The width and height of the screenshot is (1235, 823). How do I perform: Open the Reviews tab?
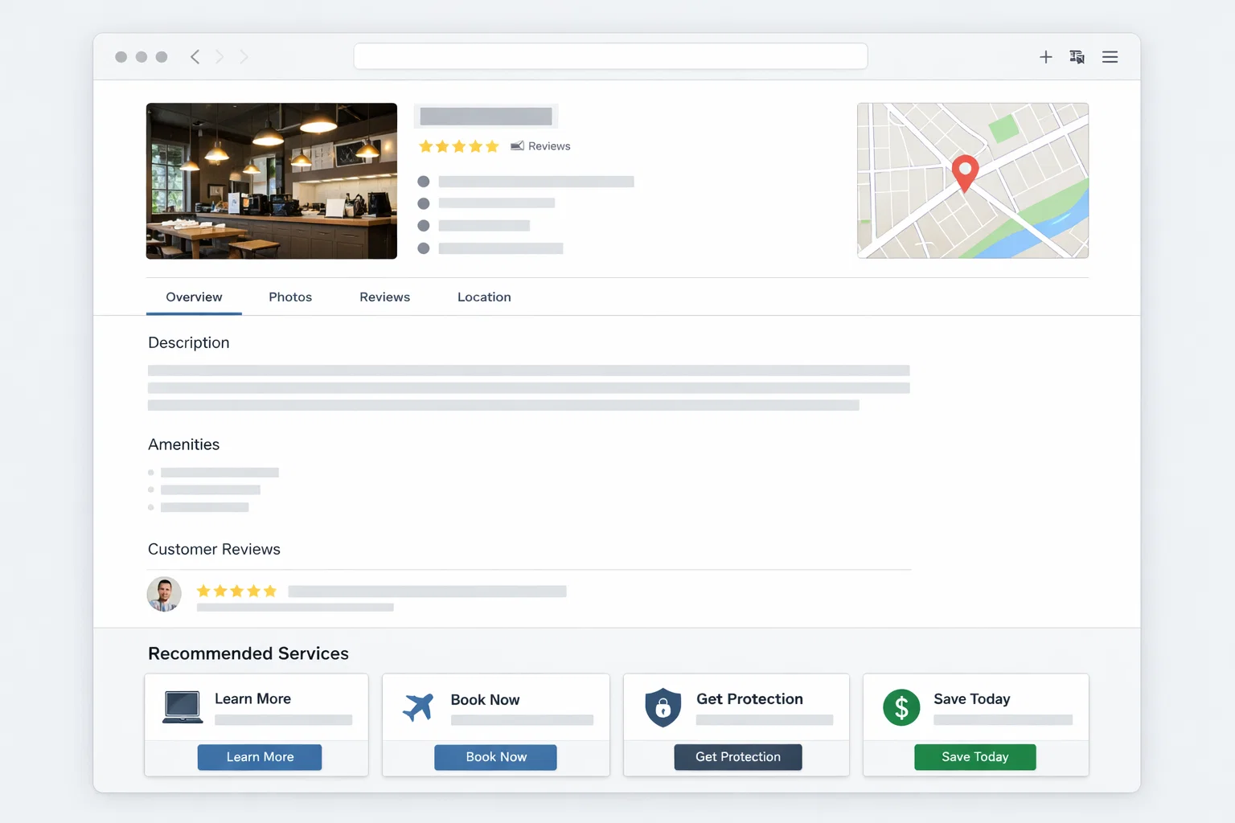click(384, 297)
